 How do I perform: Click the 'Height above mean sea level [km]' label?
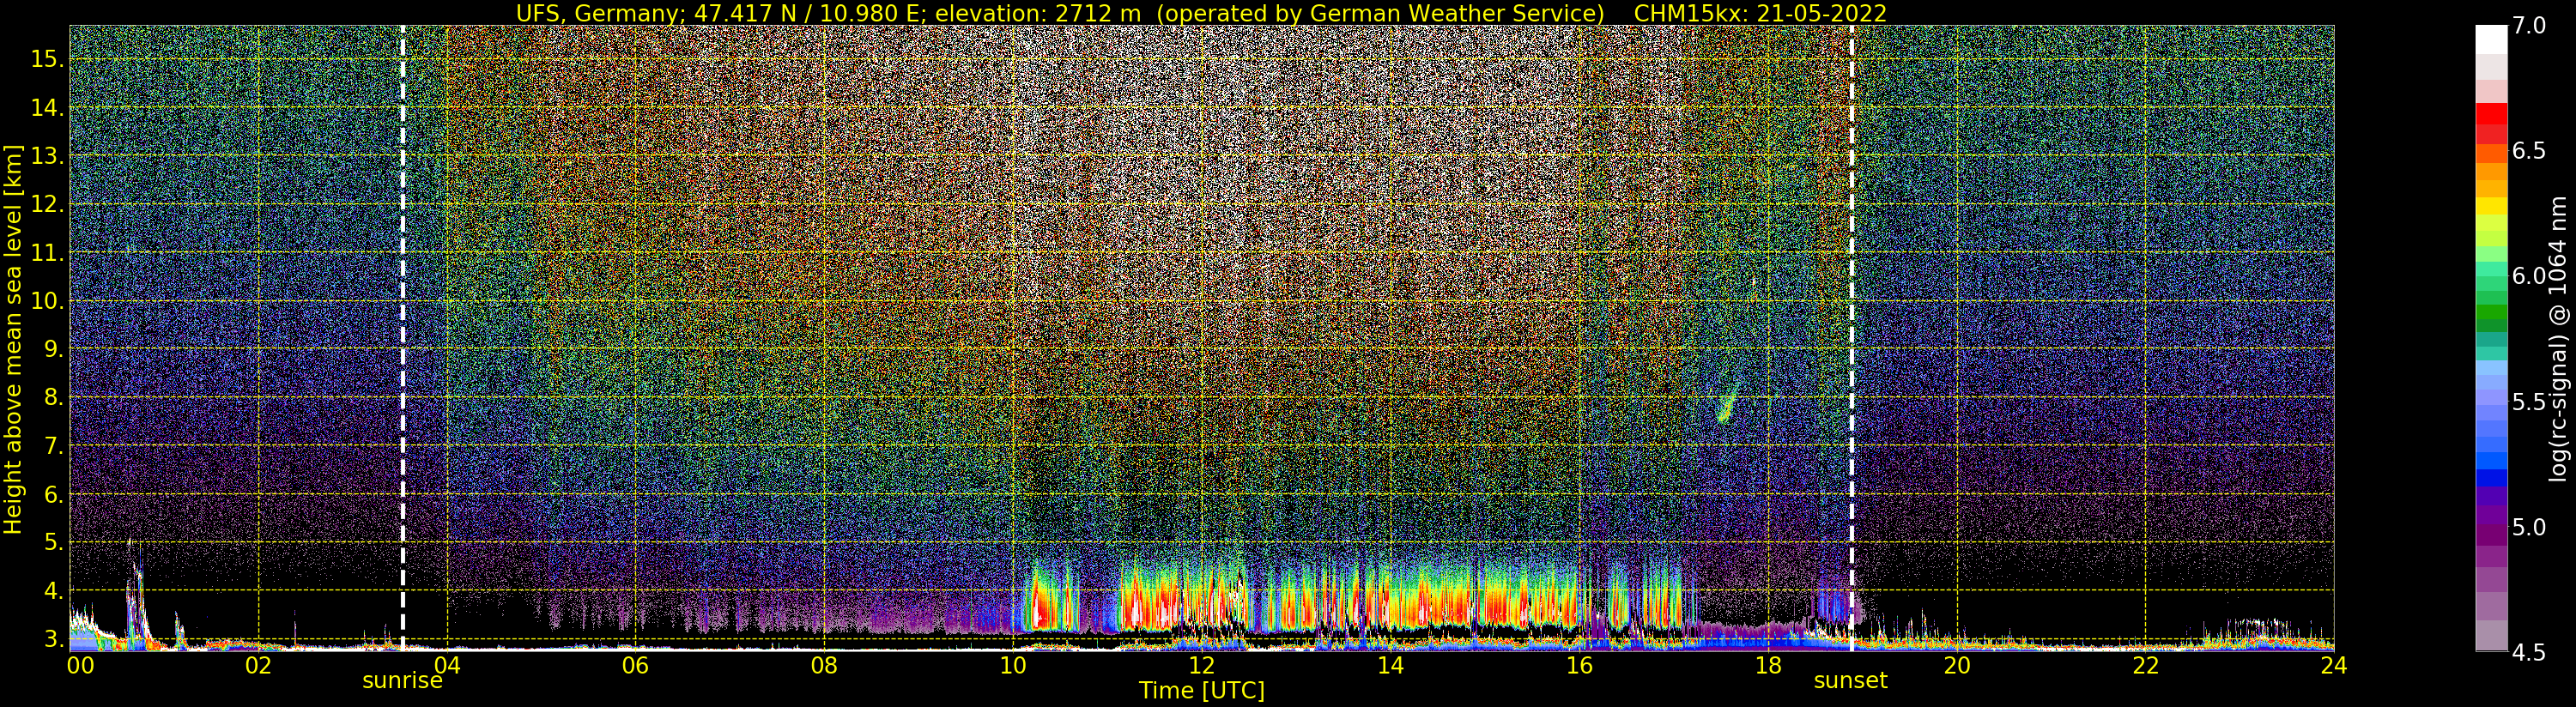(x=13, y=338)
